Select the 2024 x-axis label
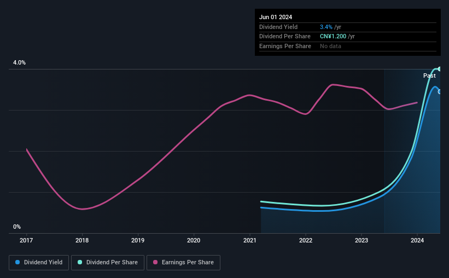 417,240
